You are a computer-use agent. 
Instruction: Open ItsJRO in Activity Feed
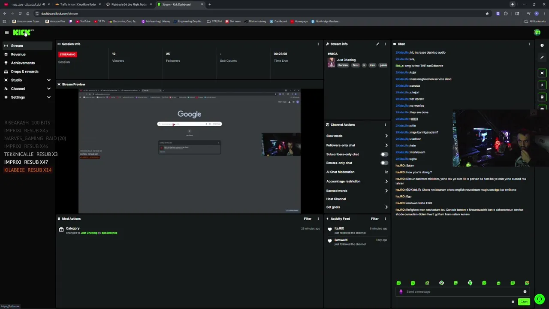[339, 228]
